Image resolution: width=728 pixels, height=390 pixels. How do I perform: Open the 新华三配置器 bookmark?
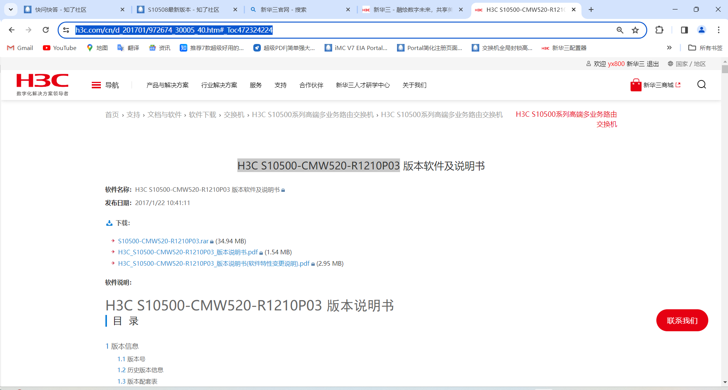564,48
